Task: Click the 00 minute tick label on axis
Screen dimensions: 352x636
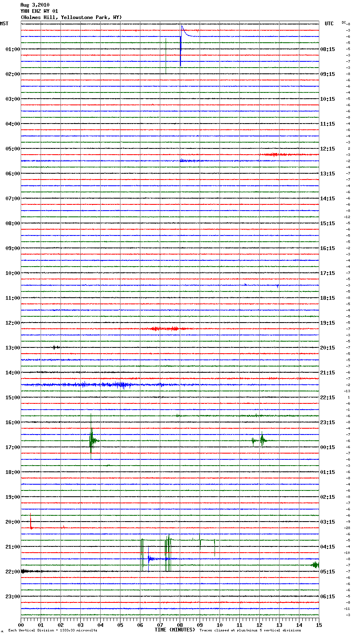Action: (x=21, y=625)
